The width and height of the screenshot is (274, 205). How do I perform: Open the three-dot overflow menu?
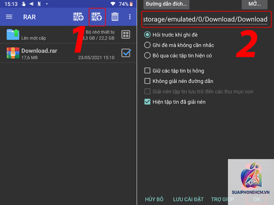[130, 17]
